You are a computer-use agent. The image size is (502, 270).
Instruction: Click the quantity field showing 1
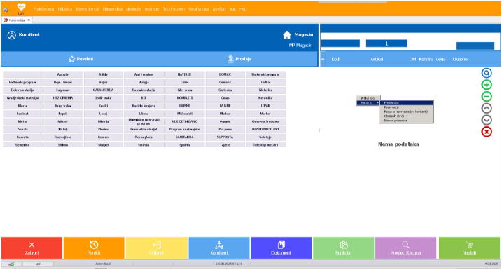[386, 43]
